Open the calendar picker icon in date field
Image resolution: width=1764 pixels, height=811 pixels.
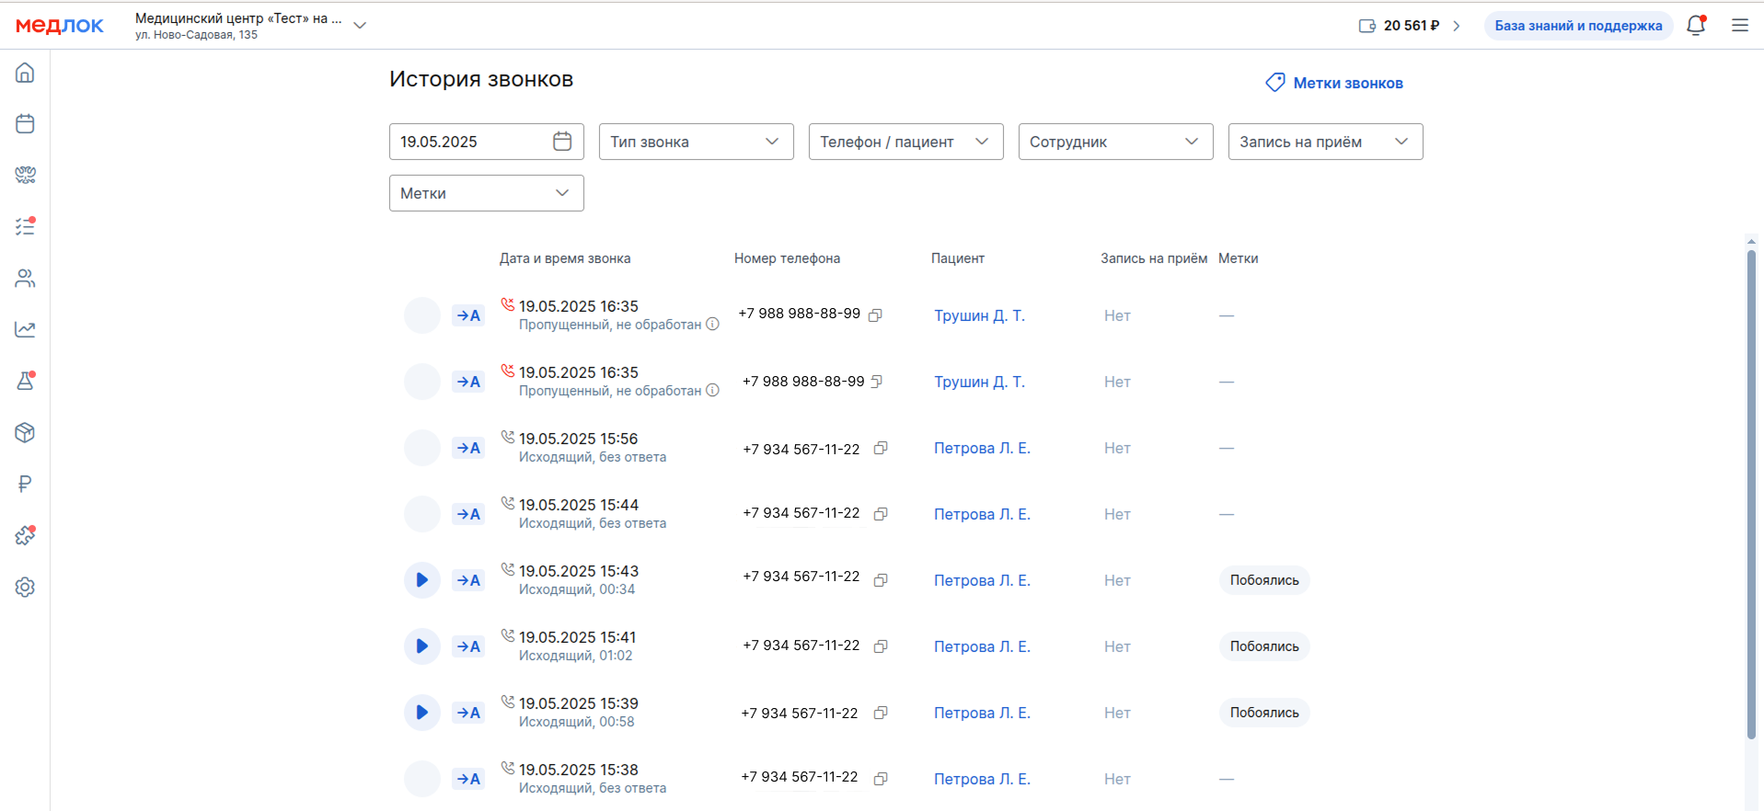(562, 142)
